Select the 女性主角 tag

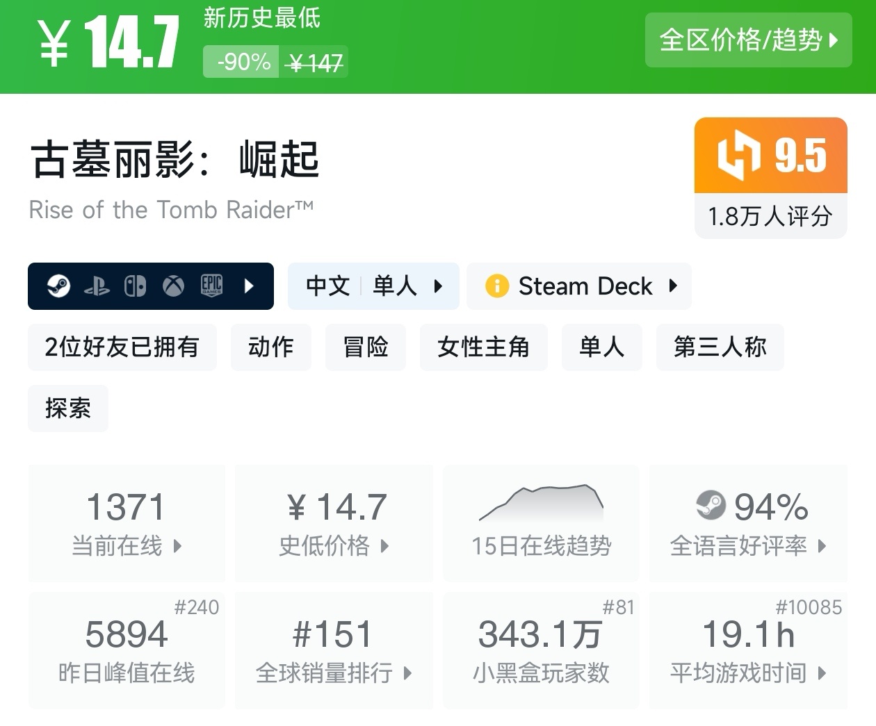point(483,347)
